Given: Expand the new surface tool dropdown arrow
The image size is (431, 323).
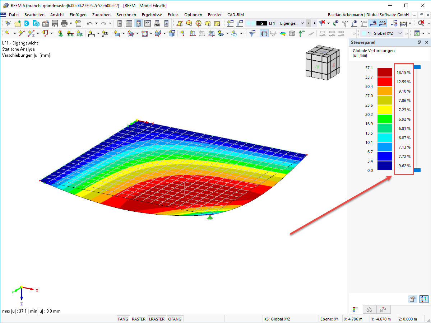Looking at the screenshot, I should point(124,33).
